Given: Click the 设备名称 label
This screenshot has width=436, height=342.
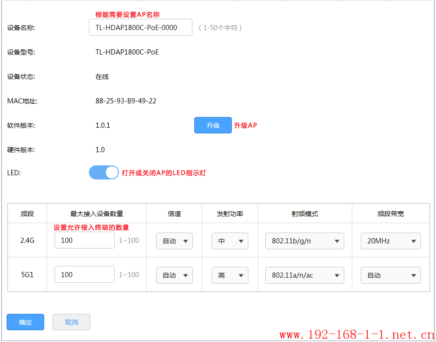Looking at the screenshot, I should tap(21, 28).
